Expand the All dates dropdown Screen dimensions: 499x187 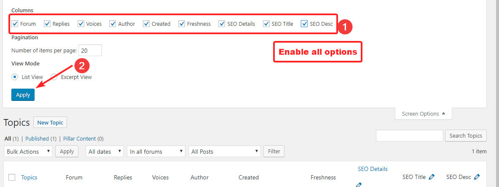click(x=105, y=152)
